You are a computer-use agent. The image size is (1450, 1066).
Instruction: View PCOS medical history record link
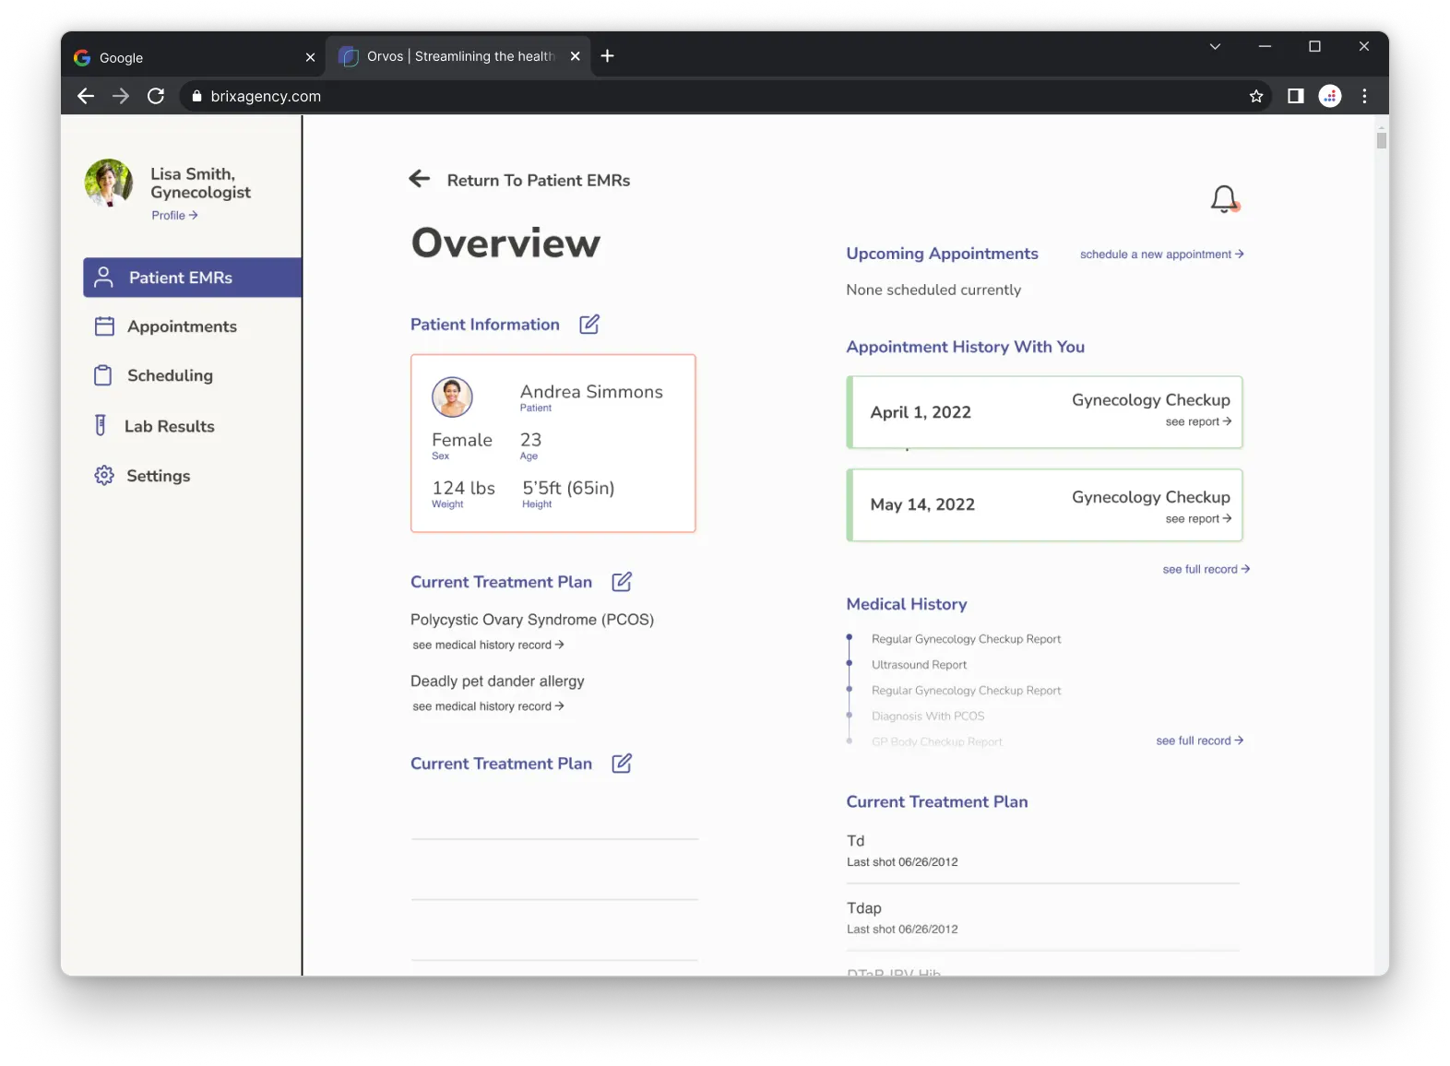[x=488, y=645]
